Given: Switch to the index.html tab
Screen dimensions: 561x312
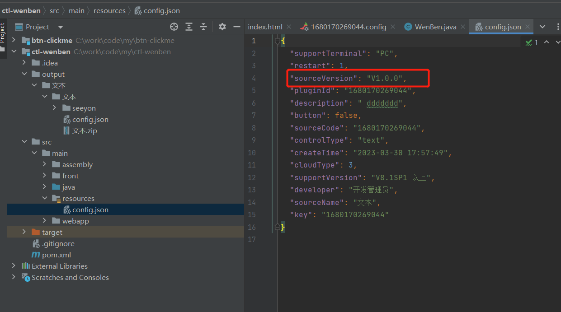Looking at the screenshot, I should [265, 27].
